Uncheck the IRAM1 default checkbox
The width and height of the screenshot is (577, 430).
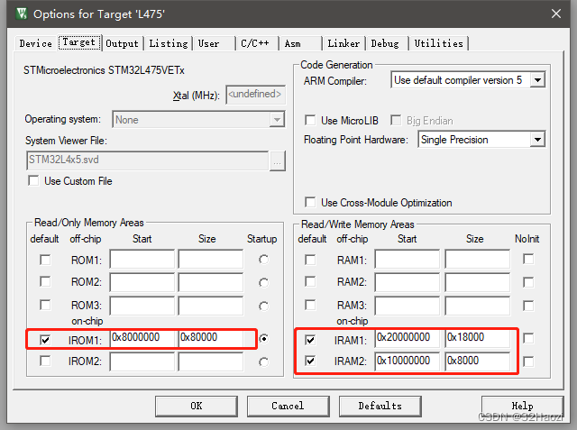[x=310, y=340]
